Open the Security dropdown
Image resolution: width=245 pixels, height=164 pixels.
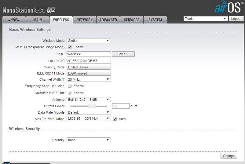pos(89,140)
